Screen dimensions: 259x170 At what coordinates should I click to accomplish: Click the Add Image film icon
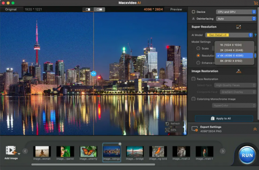(11, 150)
